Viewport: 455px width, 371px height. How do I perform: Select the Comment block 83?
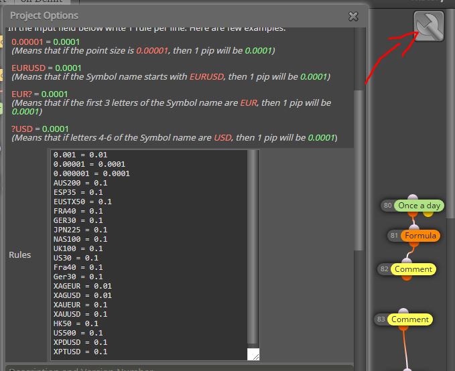(x=409, y=319)
